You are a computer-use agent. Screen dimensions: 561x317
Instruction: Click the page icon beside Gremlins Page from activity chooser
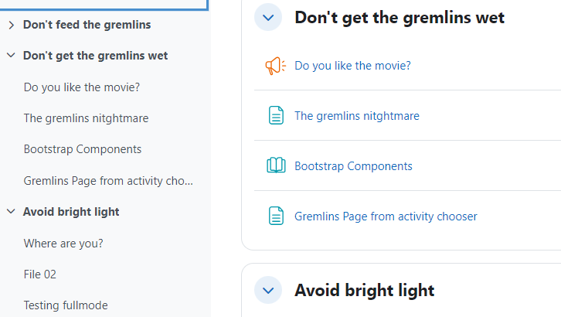(x=276, y=216)
